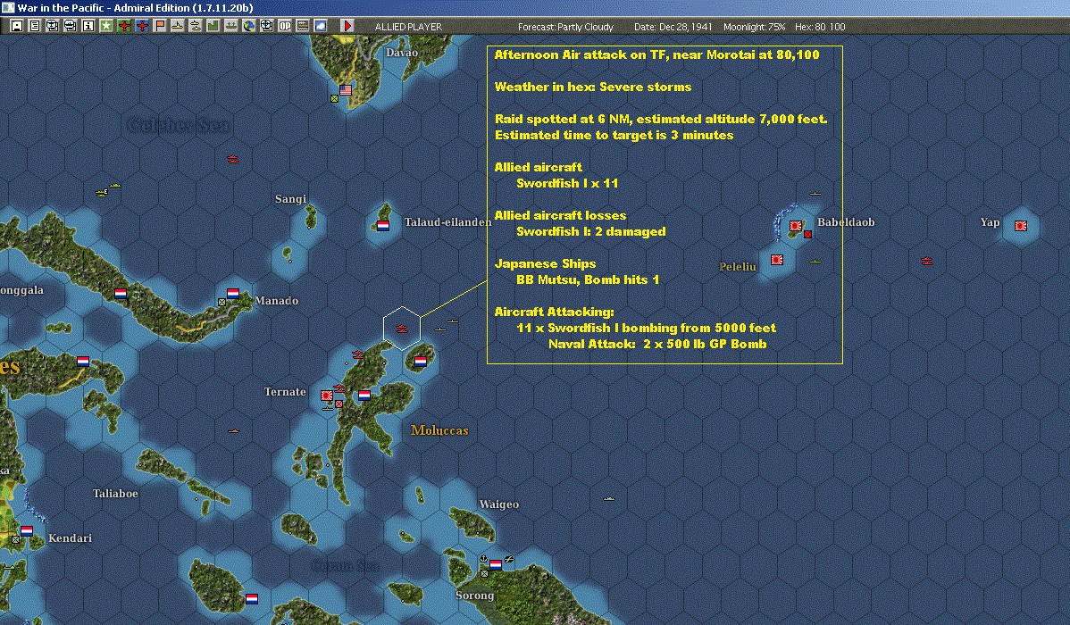
Task: Select the Dutch flag on Morotai island
Action: (x=421, y=362)
